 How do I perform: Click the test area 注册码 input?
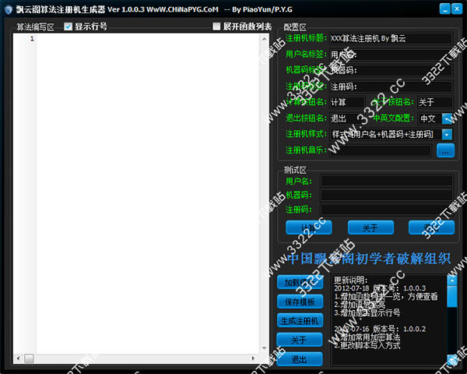click(387, 210)
